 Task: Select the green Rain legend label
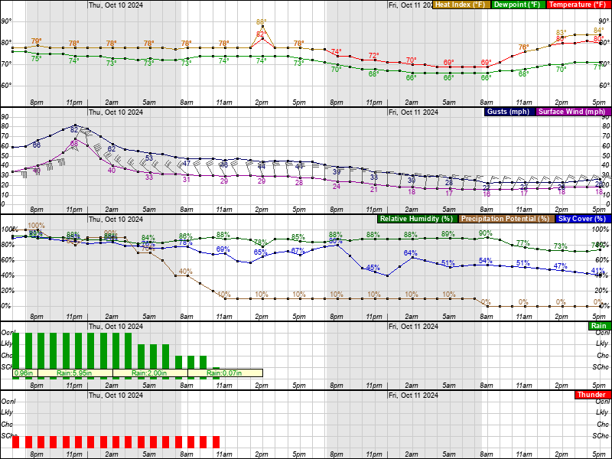click(x=599, y=326)
